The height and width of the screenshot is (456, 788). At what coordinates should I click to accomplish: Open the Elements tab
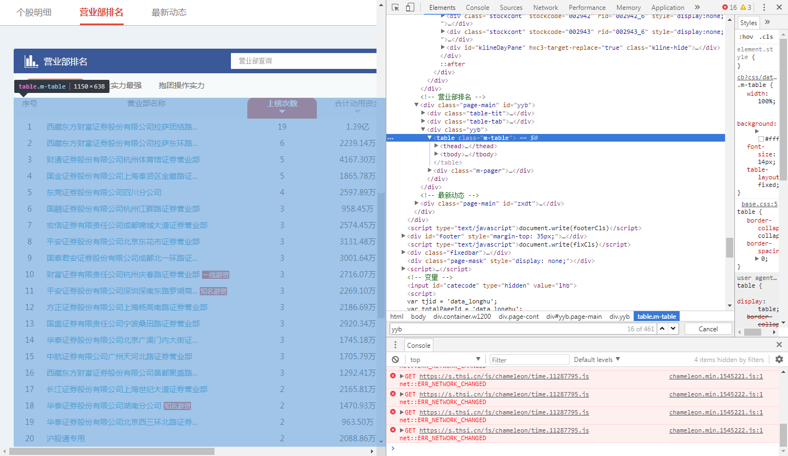(x=442, y=7)
